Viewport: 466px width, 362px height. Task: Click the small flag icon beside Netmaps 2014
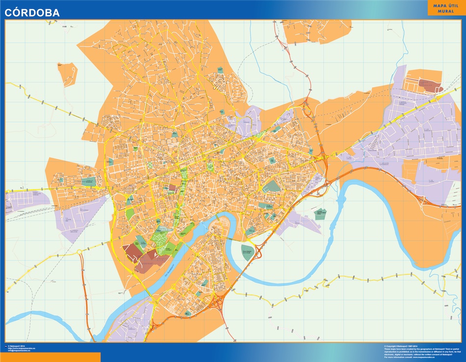pyautogui.click(x=5, y=346)
